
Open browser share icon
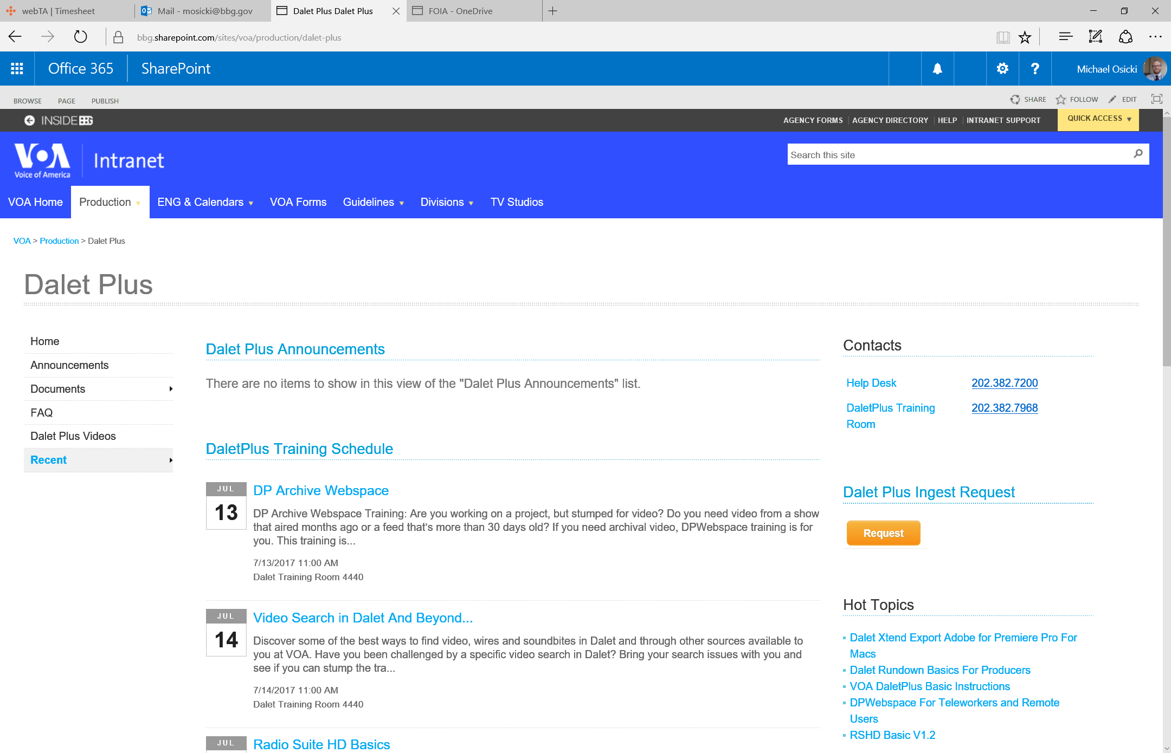(x=1125, y=37)
